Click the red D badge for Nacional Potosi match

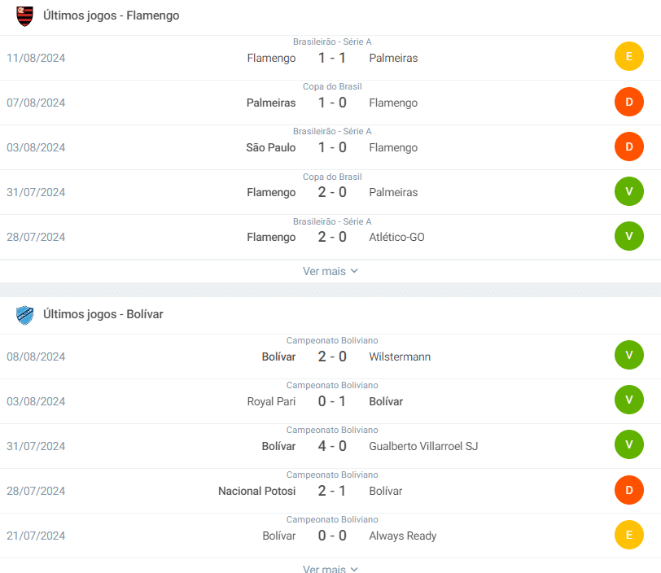(629, 490)
